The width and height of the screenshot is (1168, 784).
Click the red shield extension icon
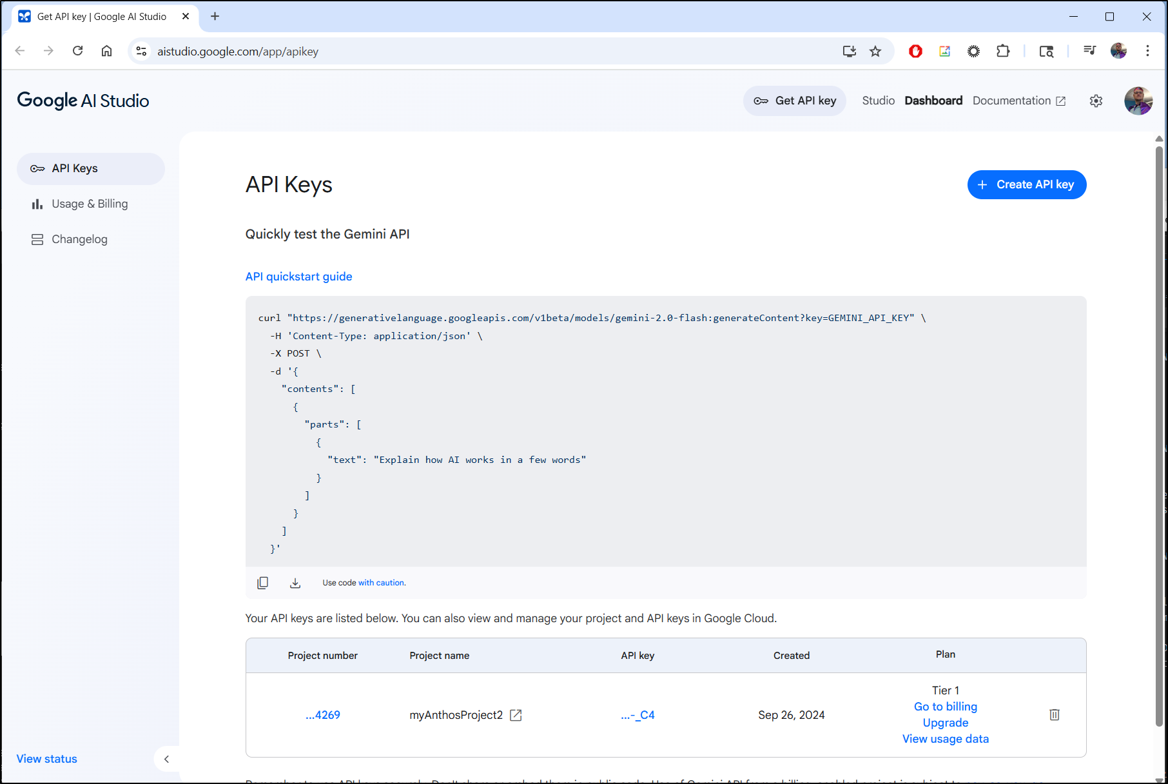pyautogui.click(x=915, y=51)
